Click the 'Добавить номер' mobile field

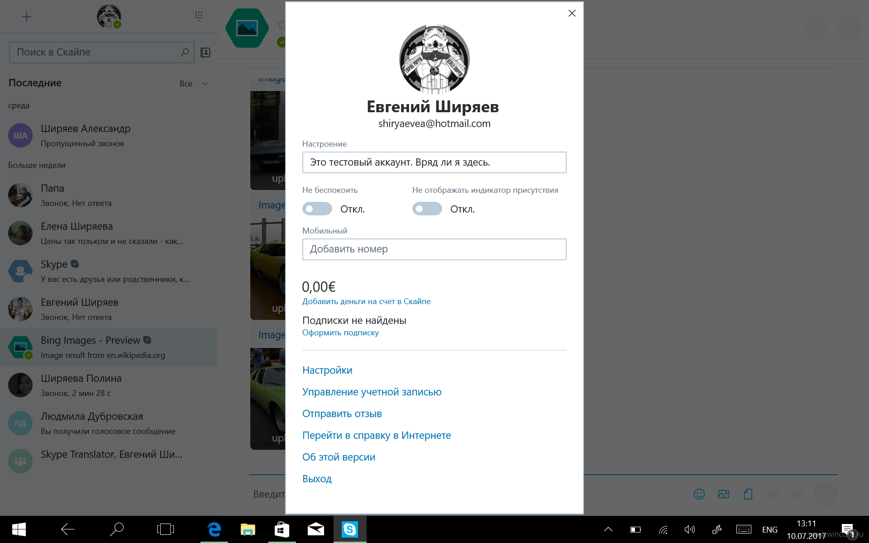(x=434, y=249)
